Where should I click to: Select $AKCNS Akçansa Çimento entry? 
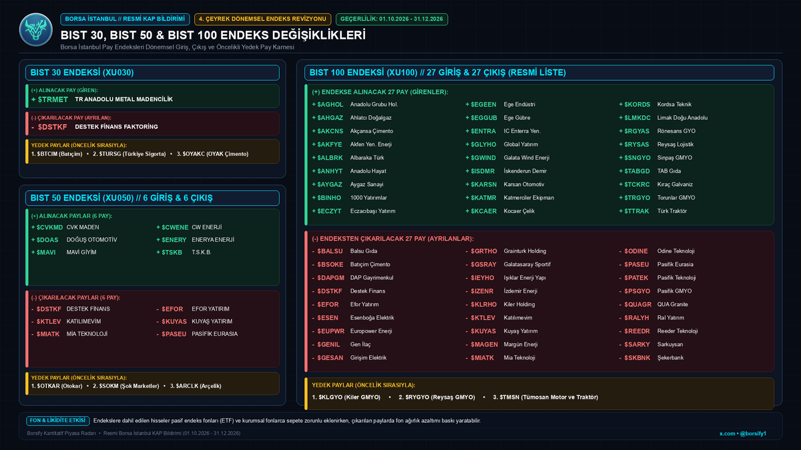(x=352, y=131)
